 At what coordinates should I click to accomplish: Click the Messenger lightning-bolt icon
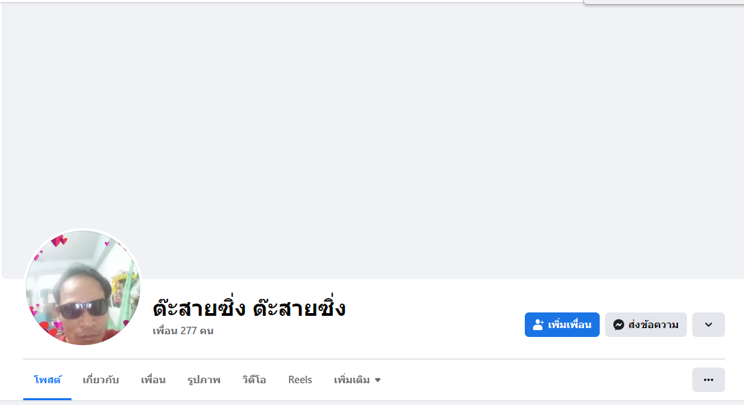point(619,325)
